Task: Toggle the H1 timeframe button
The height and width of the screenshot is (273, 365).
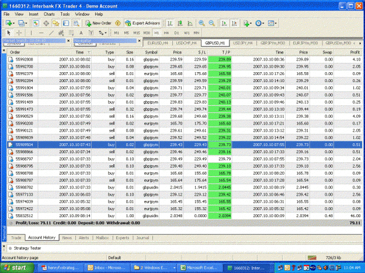Action: click(x=157, y=33)
